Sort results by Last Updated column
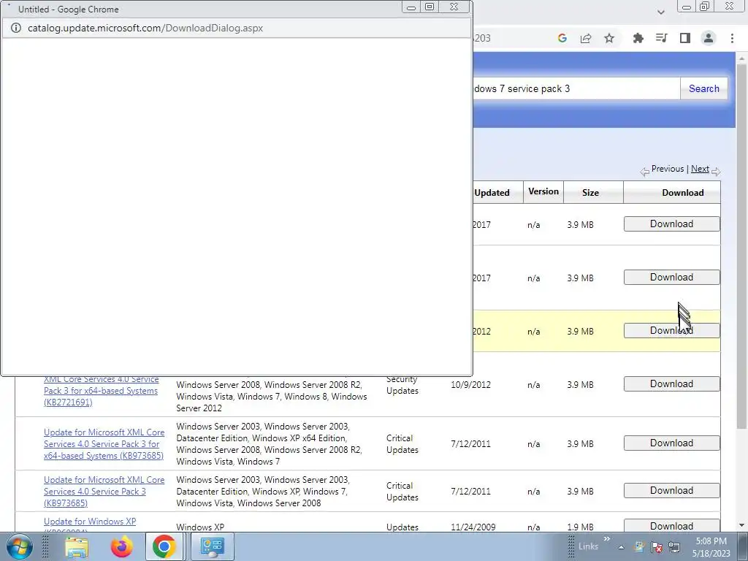 [492, 193]
